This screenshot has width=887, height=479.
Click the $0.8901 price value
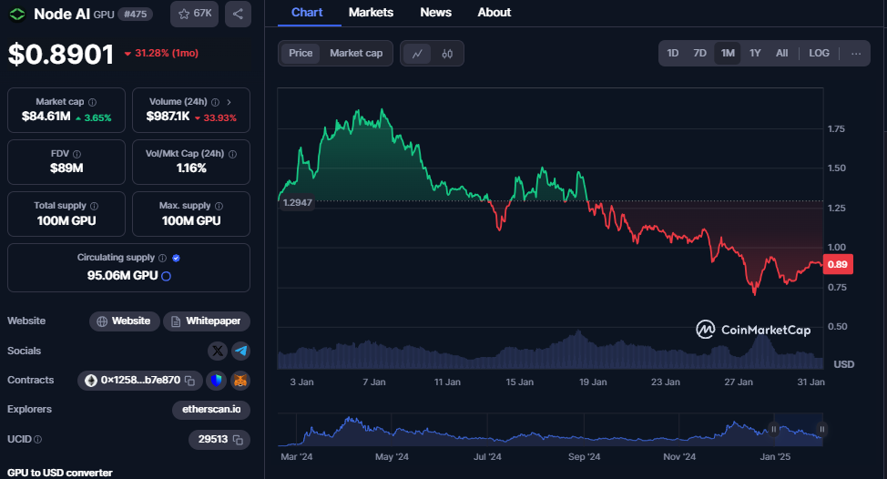(x=61, y=55)
